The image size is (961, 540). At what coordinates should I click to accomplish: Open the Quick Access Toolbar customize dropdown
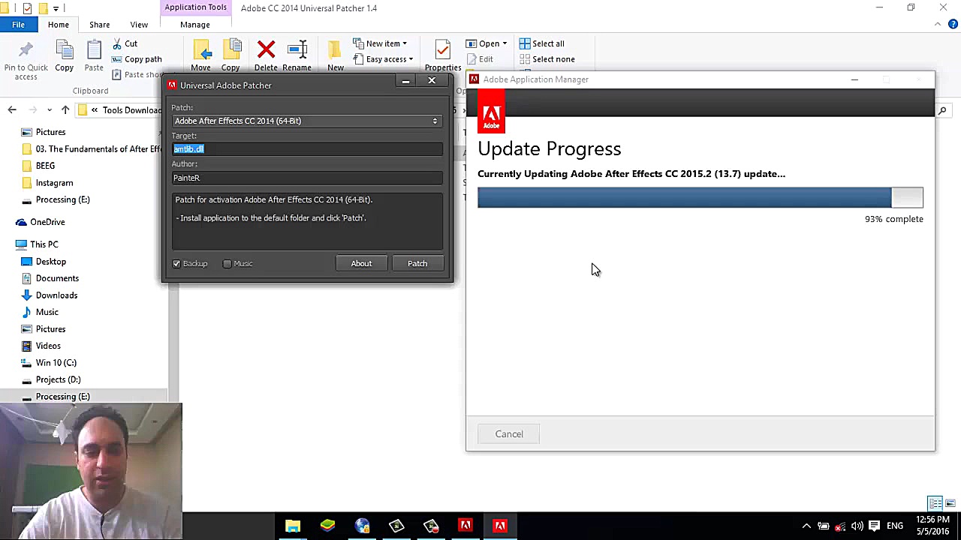[x=56, y=8]
